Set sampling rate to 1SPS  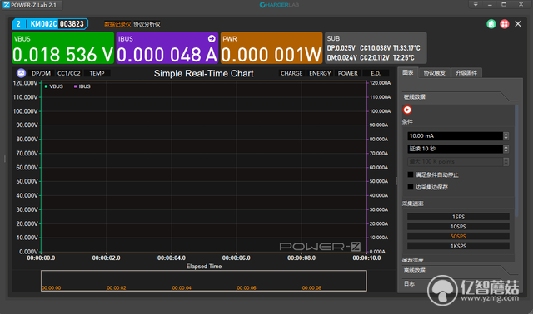pos(458,217)
